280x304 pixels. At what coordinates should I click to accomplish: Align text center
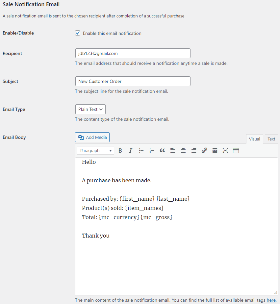pos(183,150)
